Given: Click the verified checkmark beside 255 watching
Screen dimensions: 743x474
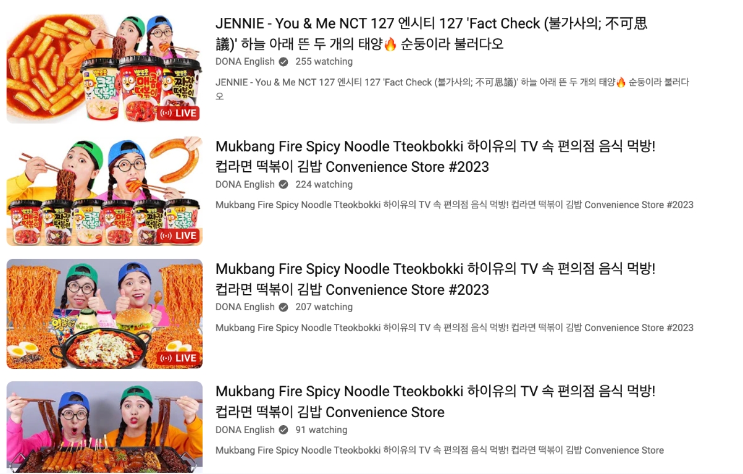Looking at the screenshot, I should click(283, 62).
